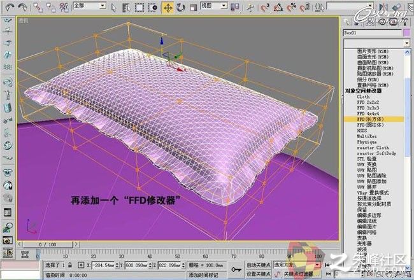Screen dimensions: 414x280
Task: Choose UVW 展开 from the modifier list
Action: tap(367, 187)
